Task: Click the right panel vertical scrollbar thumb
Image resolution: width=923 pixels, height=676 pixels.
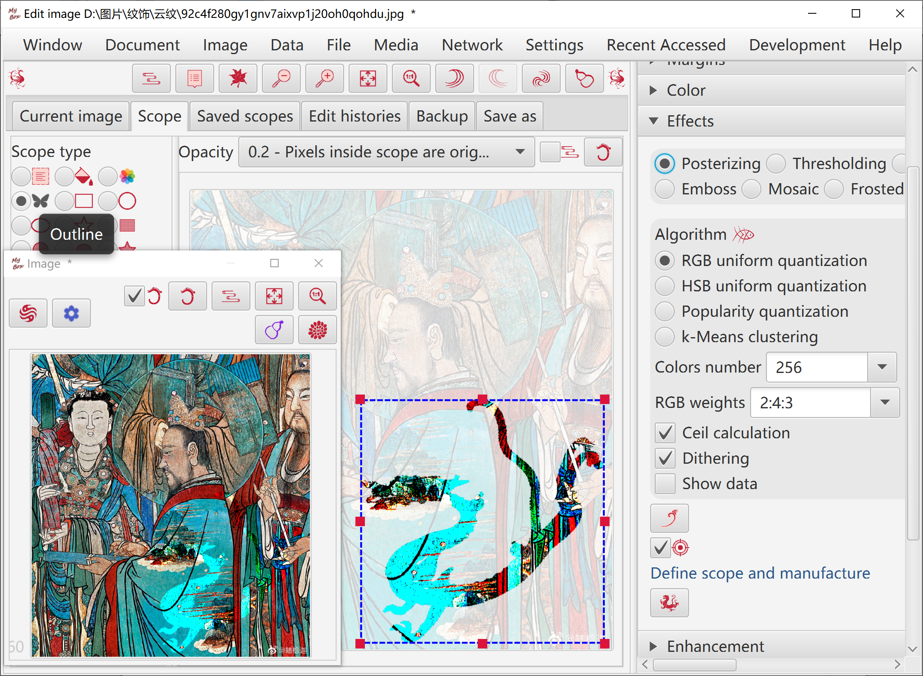Action: 913,353
